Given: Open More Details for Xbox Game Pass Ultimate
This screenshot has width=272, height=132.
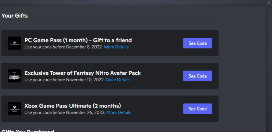Looking at the screenshot, I should (x=119, y=113).
